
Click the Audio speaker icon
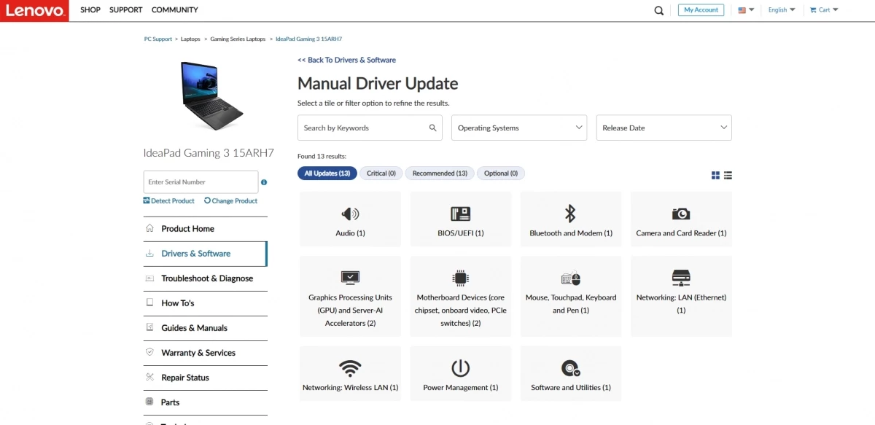click(x=350, y=214)
